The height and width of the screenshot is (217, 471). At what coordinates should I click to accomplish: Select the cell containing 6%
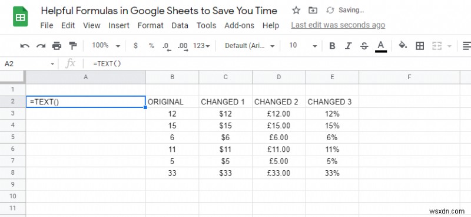point(332,137)
